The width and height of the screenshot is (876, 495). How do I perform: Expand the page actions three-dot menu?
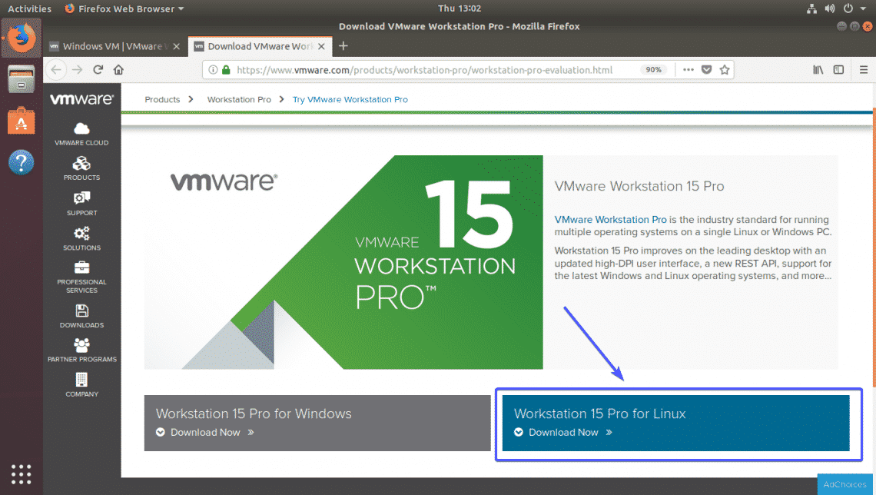[686, 70]
